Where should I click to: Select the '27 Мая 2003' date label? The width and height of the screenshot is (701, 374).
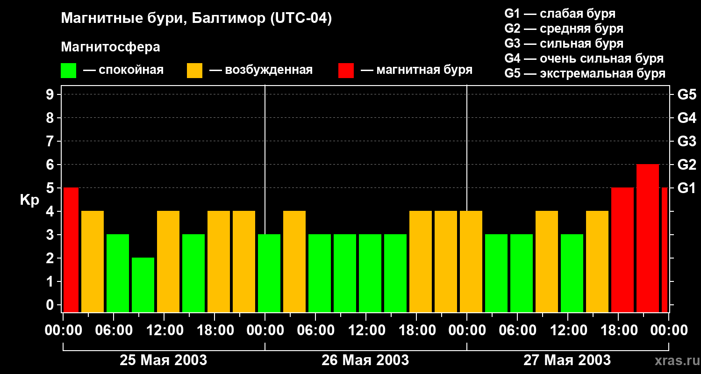[567, 360]
